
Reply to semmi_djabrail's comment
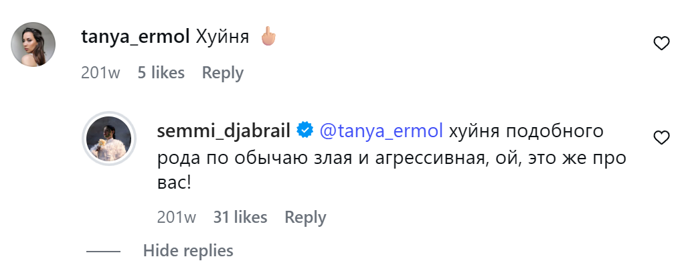click(x=305, y=217)
